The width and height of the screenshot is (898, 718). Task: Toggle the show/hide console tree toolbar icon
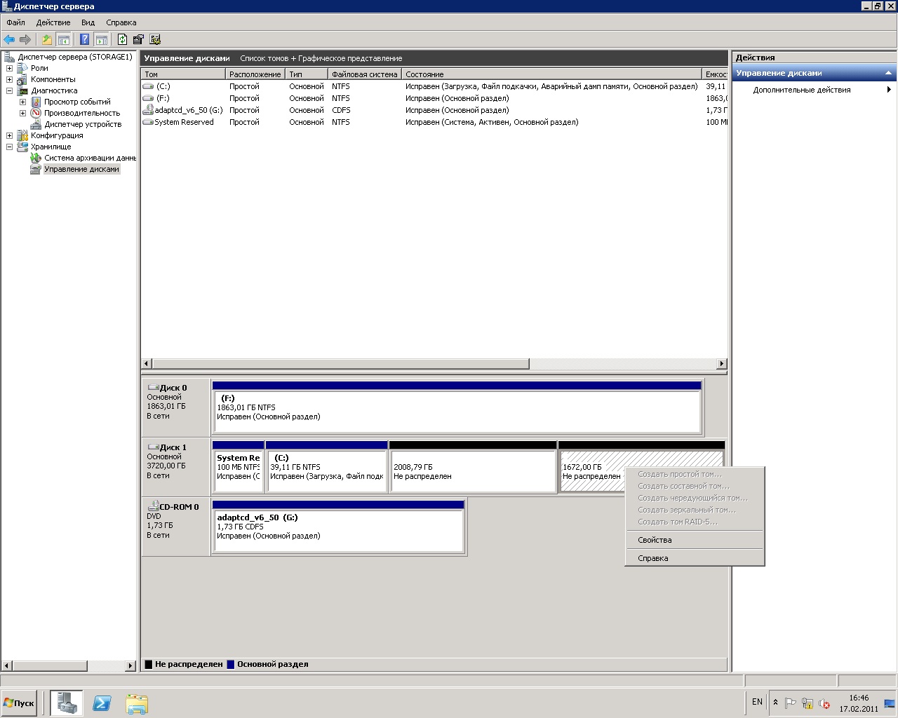point(63,39)
